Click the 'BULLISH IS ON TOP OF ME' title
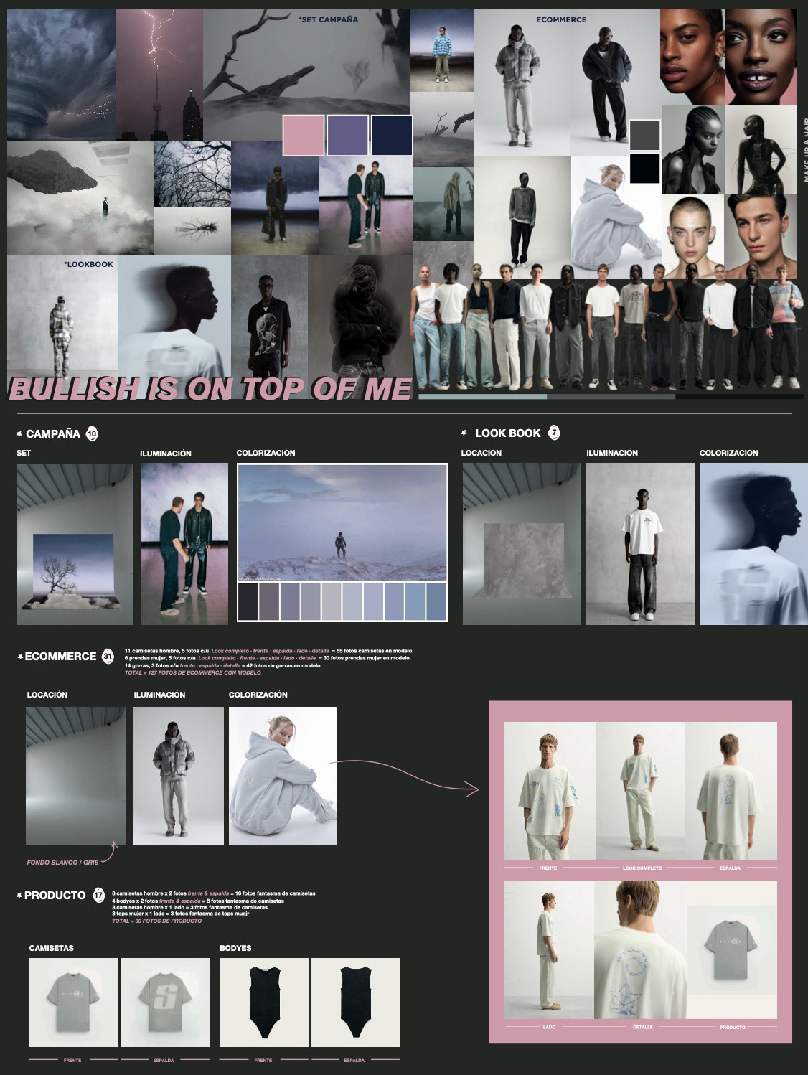This screenshot has width=808, height=1075. [210, 388]
